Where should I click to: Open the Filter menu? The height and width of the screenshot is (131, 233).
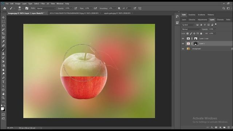click(x=43, y=4)
